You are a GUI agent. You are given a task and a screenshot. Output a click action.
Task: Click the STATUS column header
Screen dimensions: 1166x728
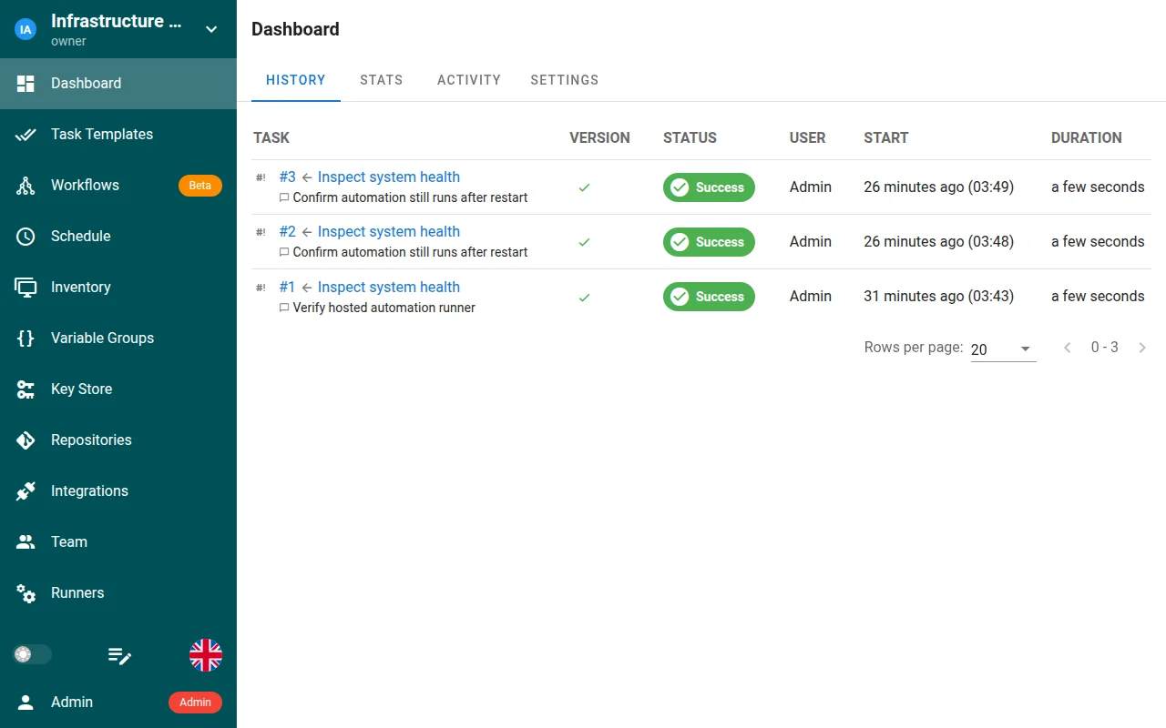pyautogui.click(x=690, y=138)
